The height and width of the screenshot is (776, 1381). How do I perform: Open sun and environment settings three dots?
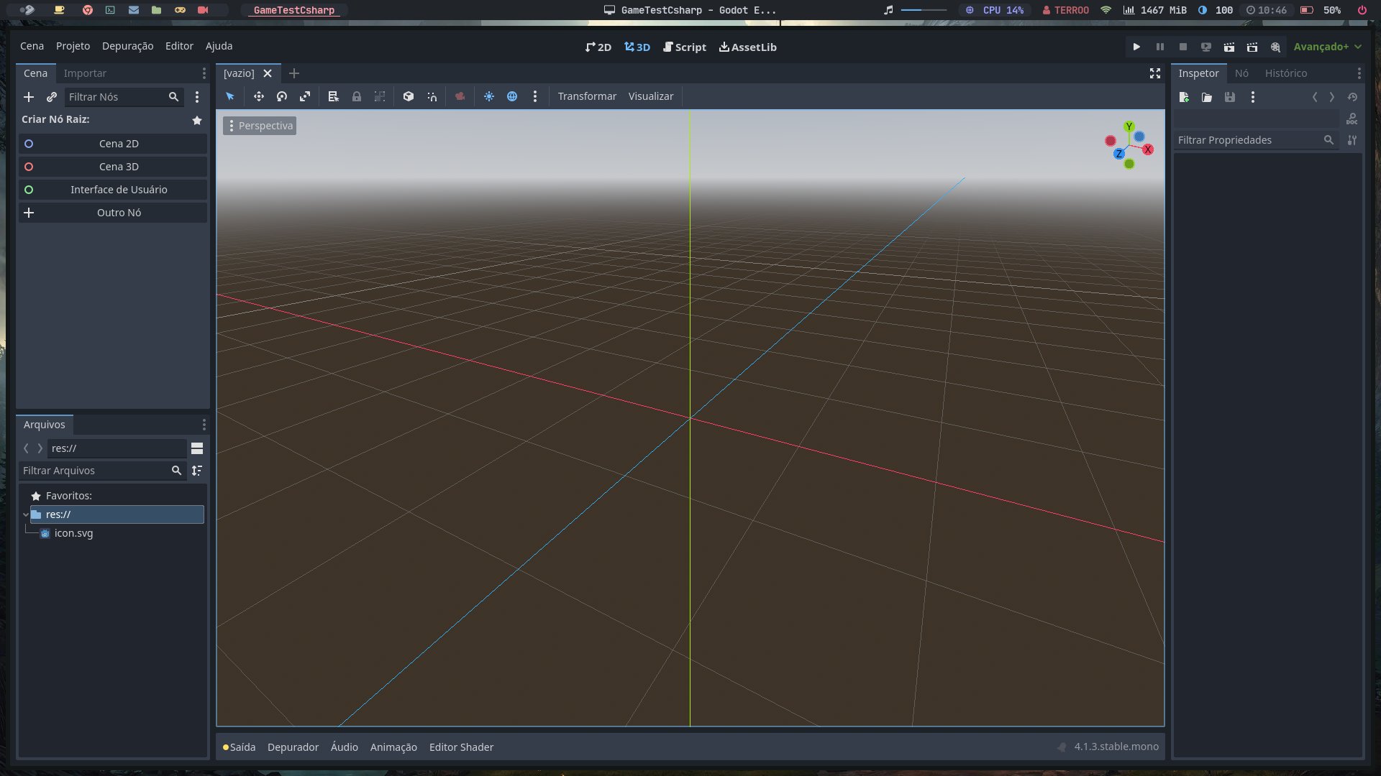(x=535, y=96)
